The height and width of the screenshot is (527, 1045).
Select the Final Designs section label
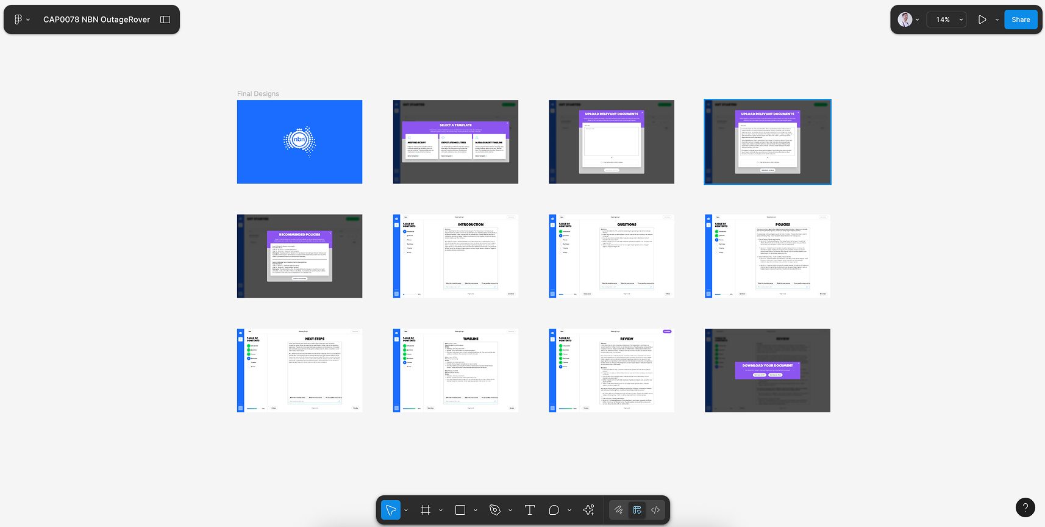pyautogui.click(x=258, y=93)
